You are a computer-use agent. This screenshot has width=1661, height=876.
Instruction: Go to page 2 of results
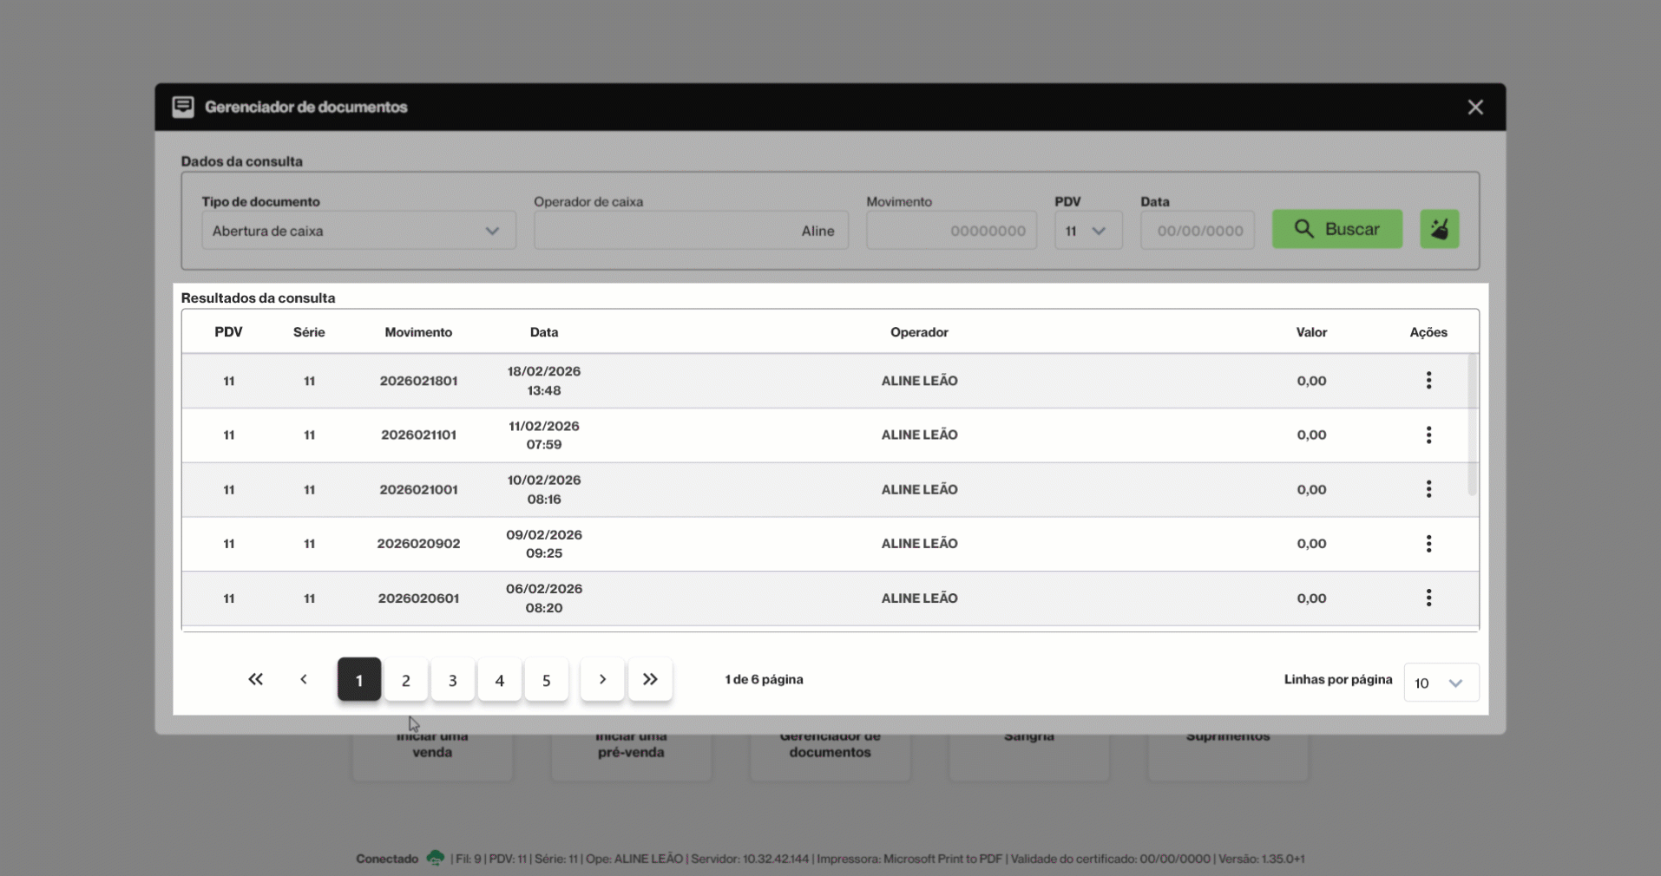pos(405,681)
